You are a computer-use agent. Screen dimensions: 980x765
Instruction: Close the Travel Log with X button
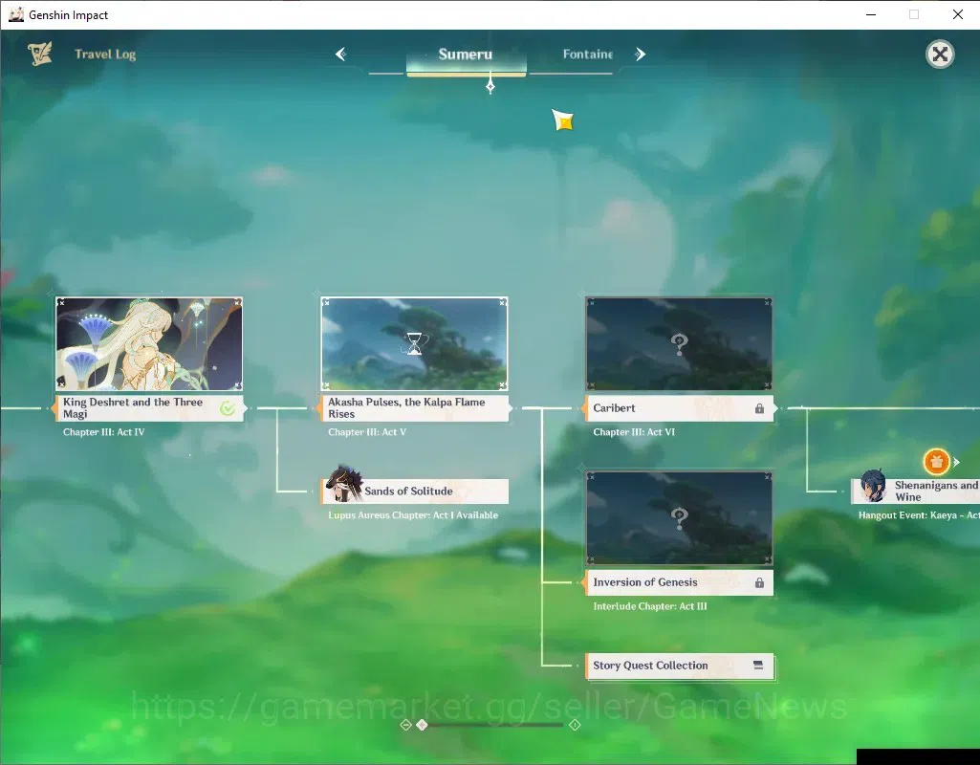[940, 55]
